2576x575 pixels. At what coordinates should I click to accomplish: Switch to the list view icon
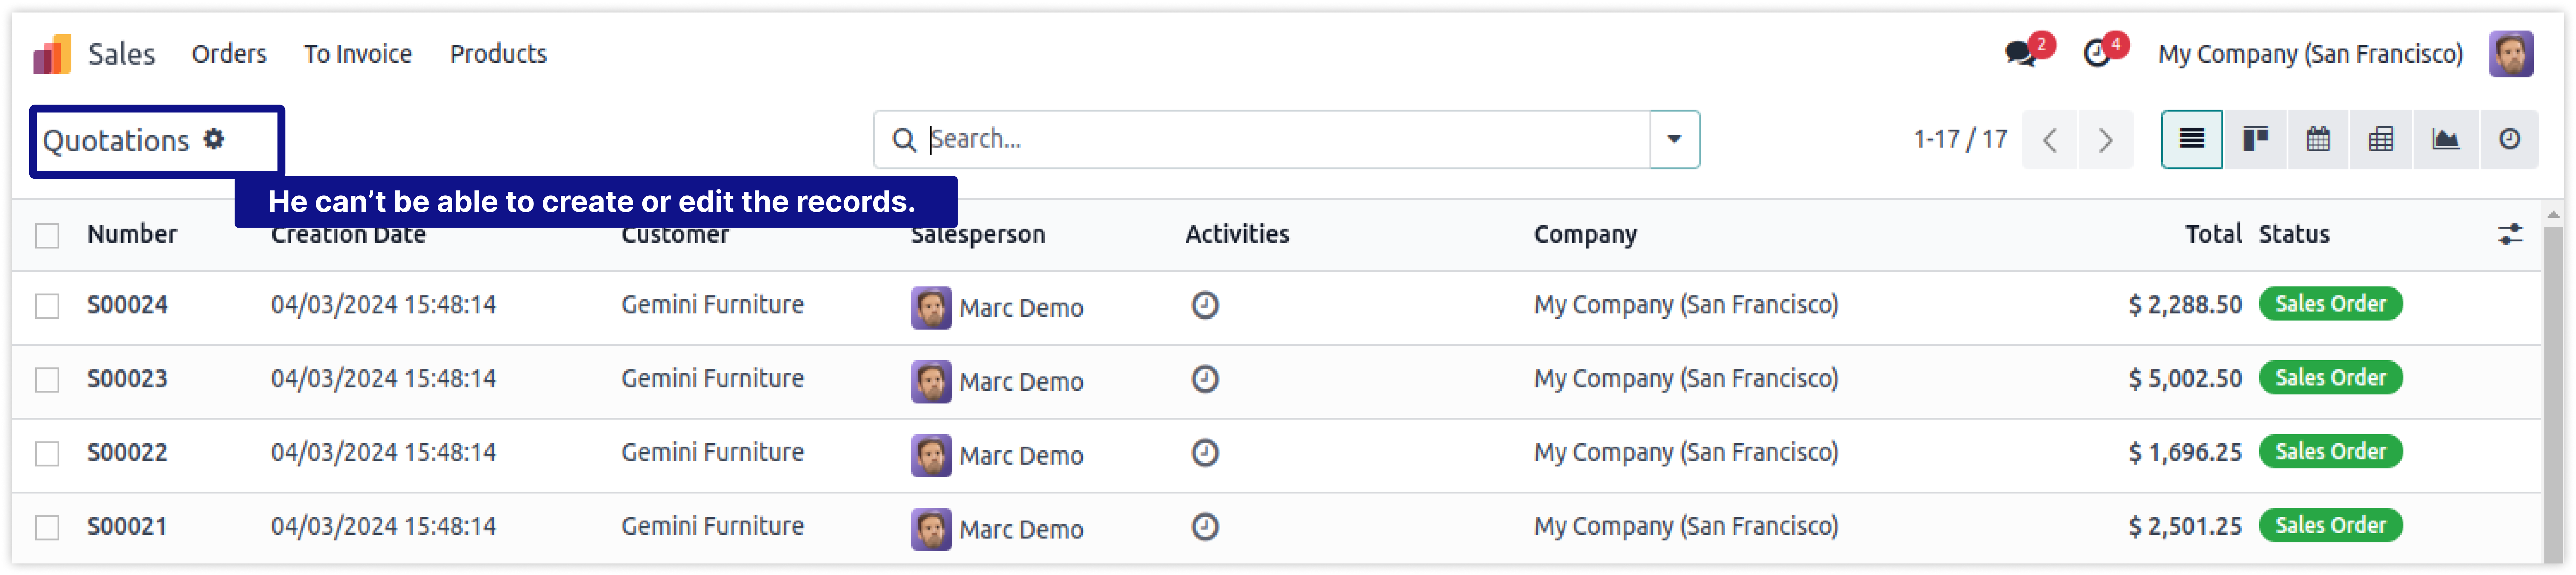[x=2191, y=139]
